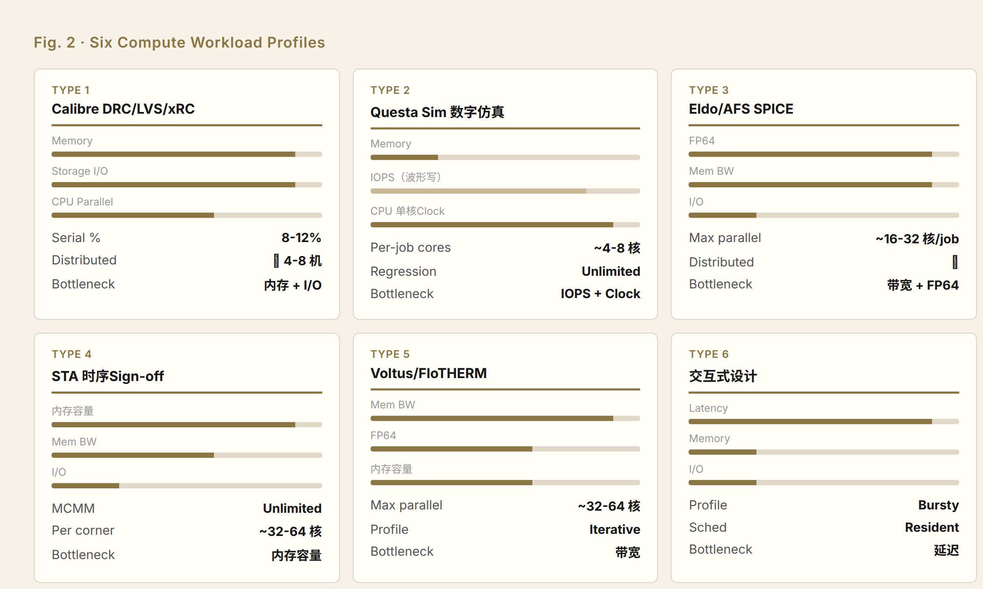
Task: Click the 'Regression' label
Action: pos(403,272)
